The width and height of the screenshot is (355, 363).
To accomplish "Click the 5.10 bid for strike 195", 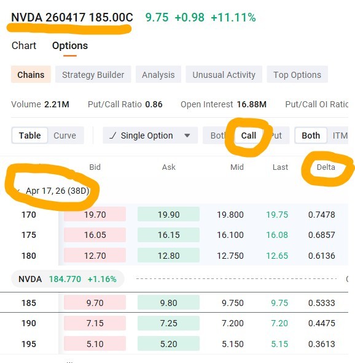I will pyautogui.click(x=95, y=344).
